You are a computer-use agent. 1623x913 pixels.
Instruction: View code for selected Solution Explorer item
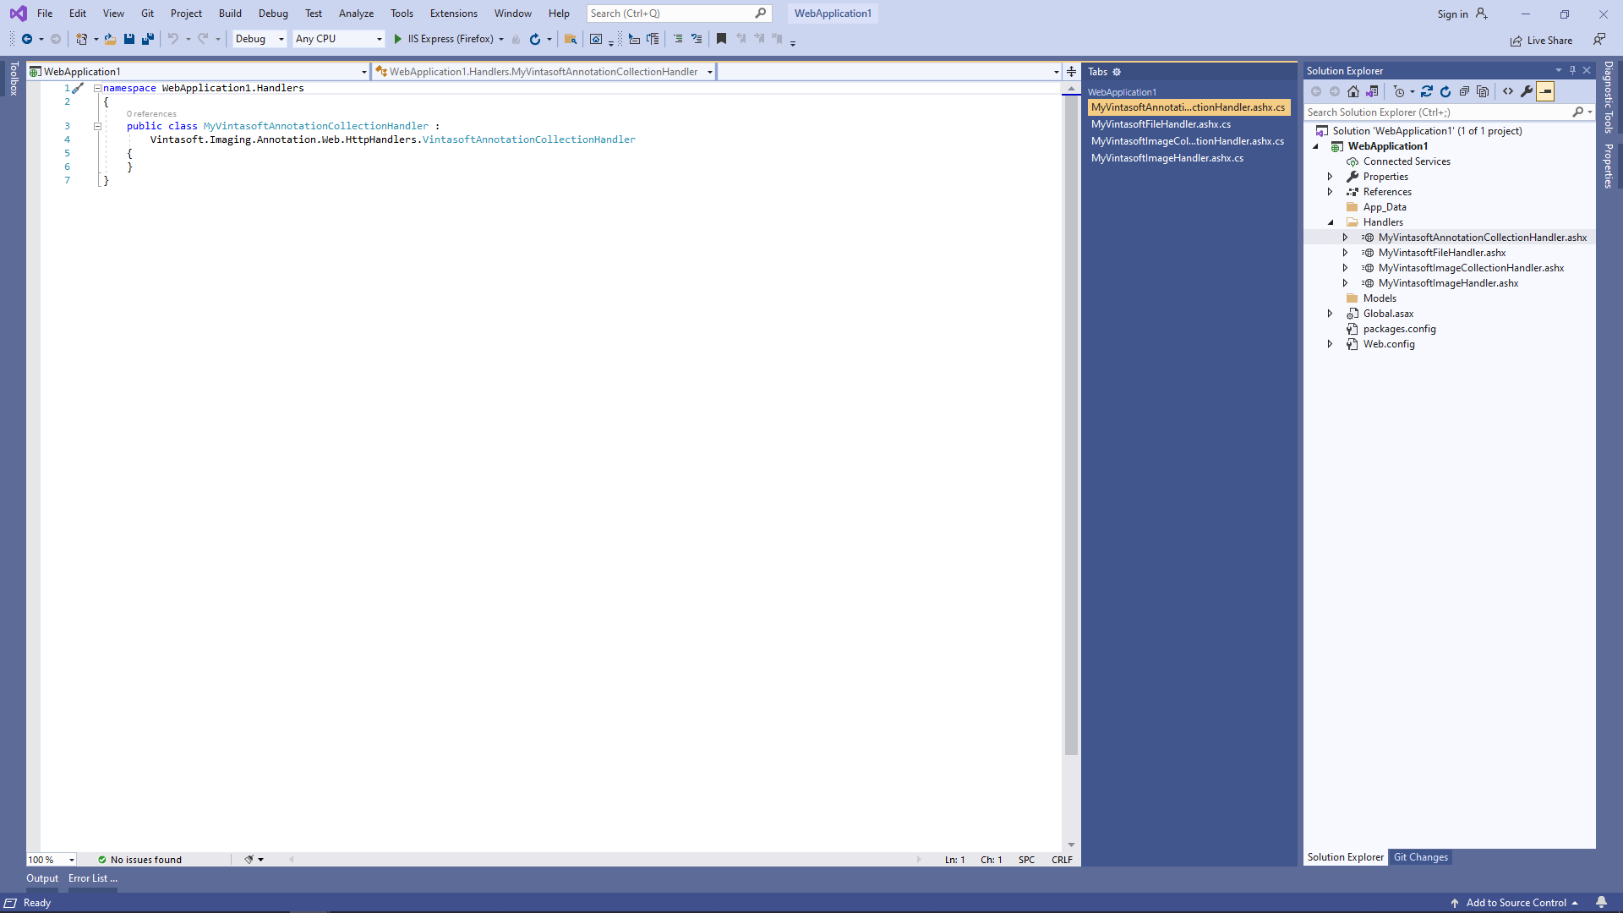(x=1508, y=91)
